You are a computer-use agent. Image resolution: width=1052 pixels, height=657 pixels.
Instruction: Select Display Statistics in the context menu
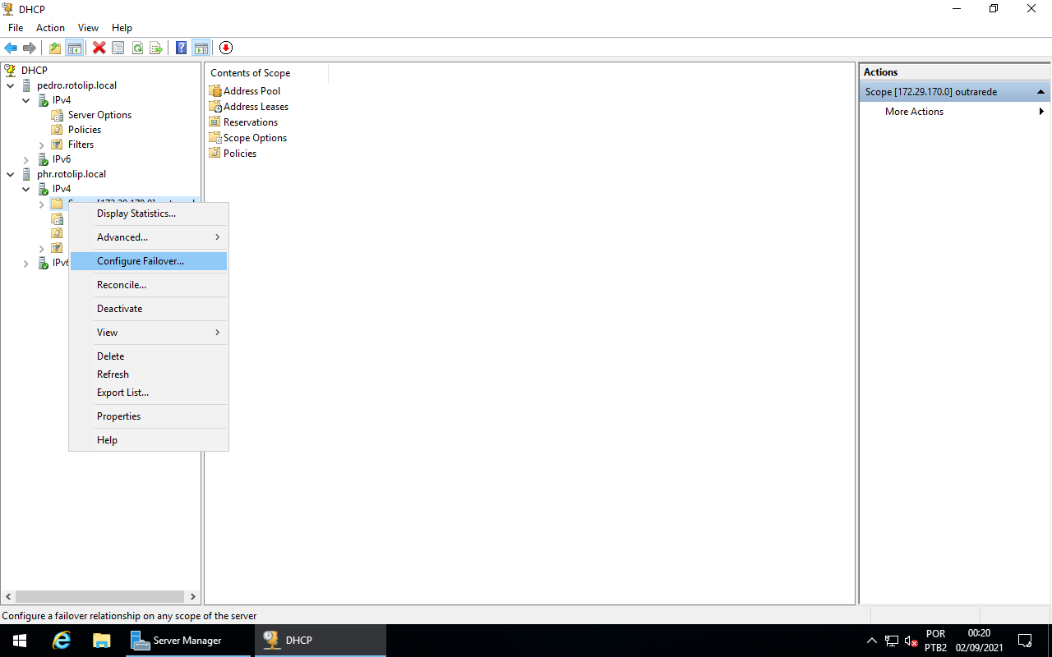pyautogui.click(x=136, y=213)
